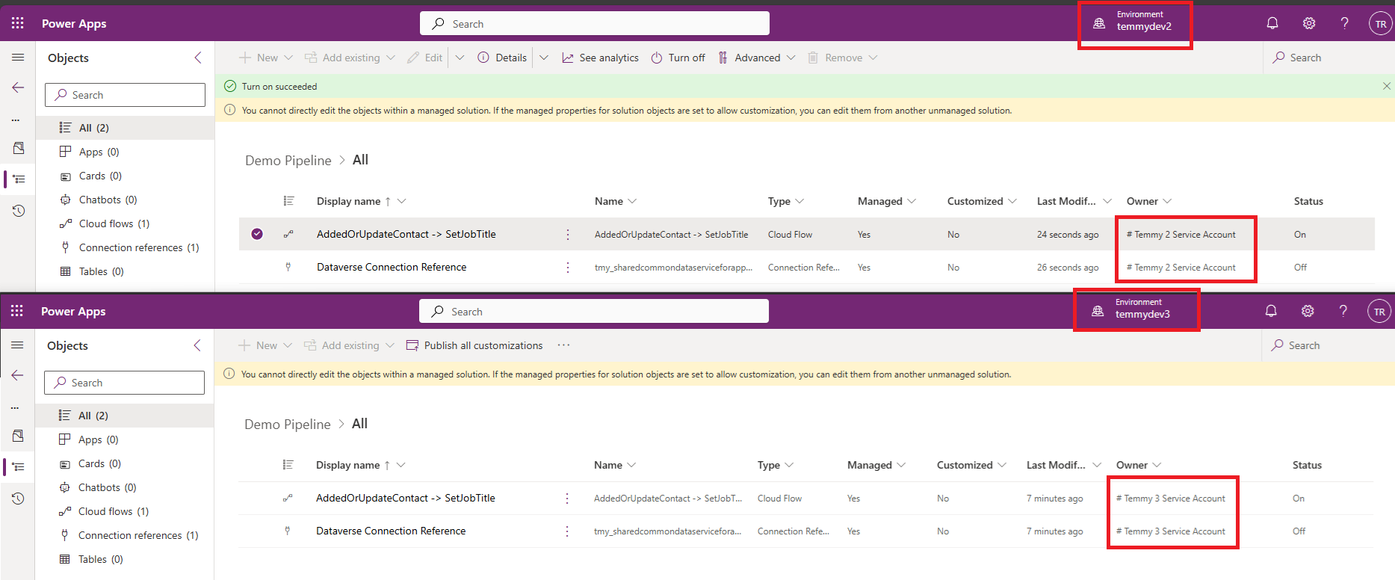Open settings gear in temmydev3 window
This screenshot has height=580, width=1395.
[1308, 311]
